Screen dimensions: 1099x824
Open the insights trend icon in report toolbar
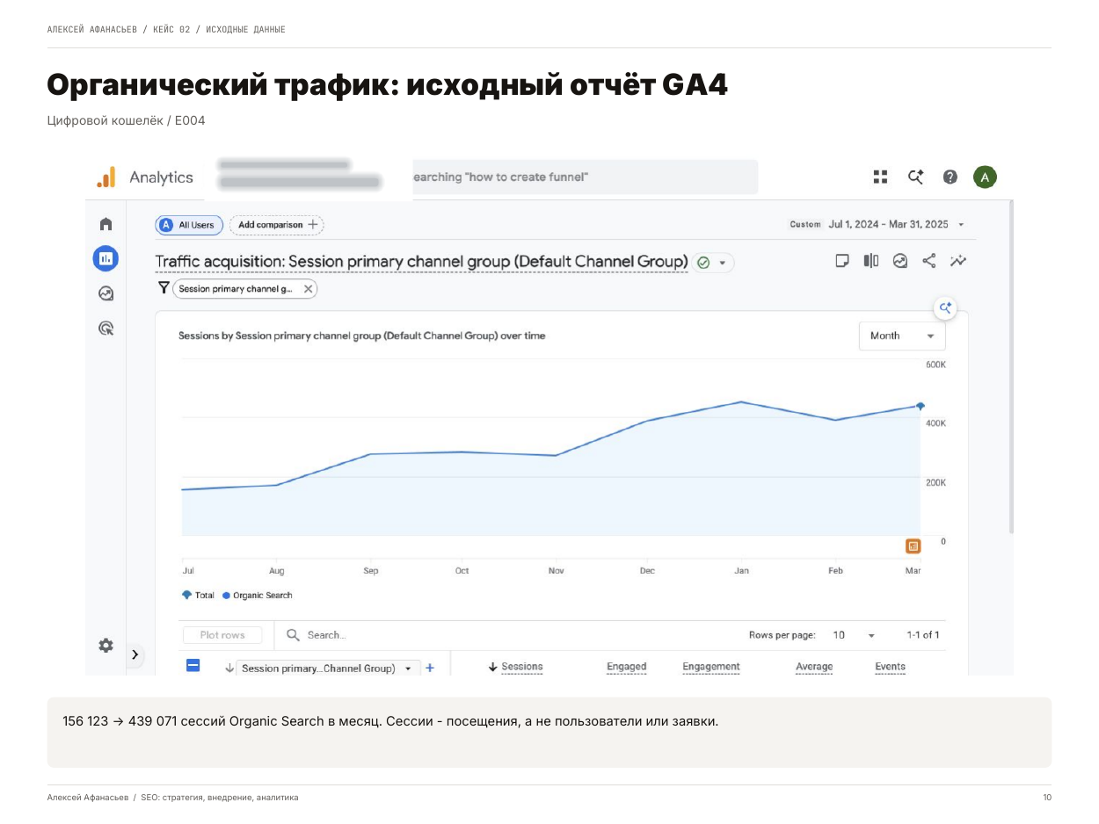click(x=900, y=261)
